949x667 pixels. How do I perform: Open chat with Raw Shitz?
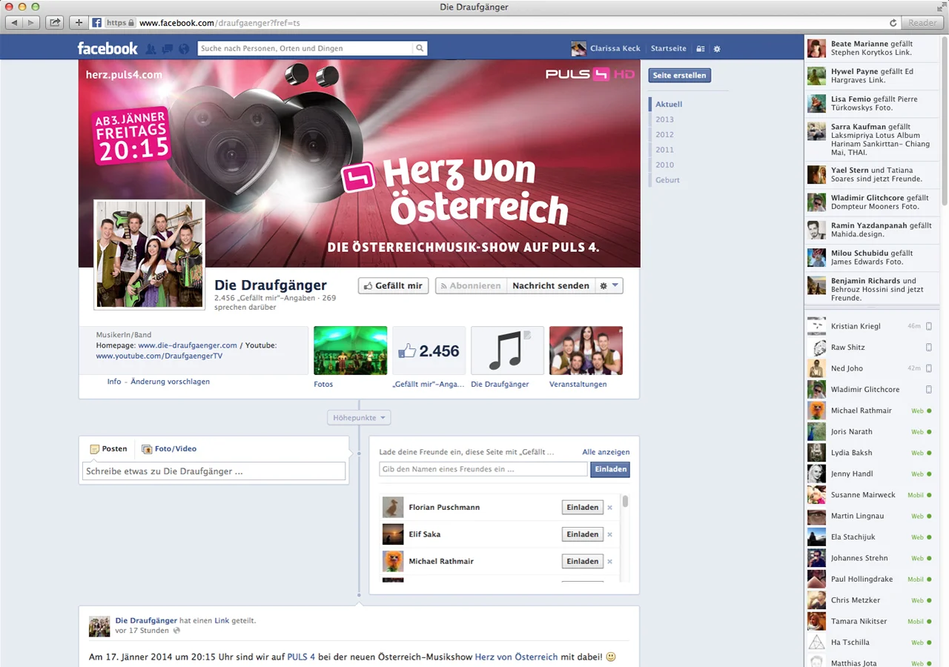870,347
